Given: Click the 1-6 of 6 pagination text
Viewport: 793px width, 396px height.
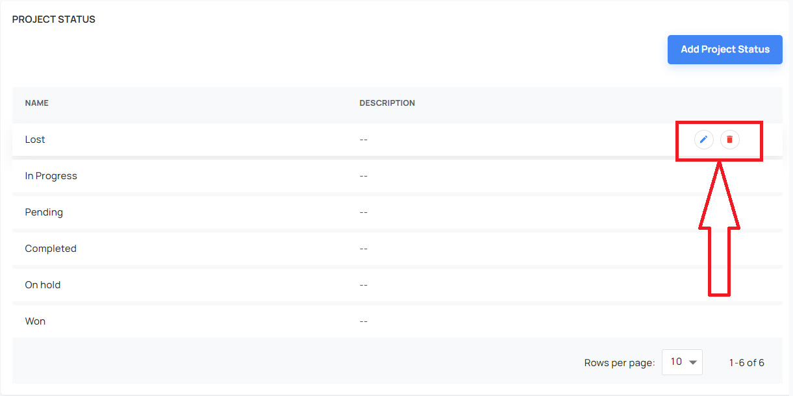Looking at the screenshot, I should click(747, 363).
